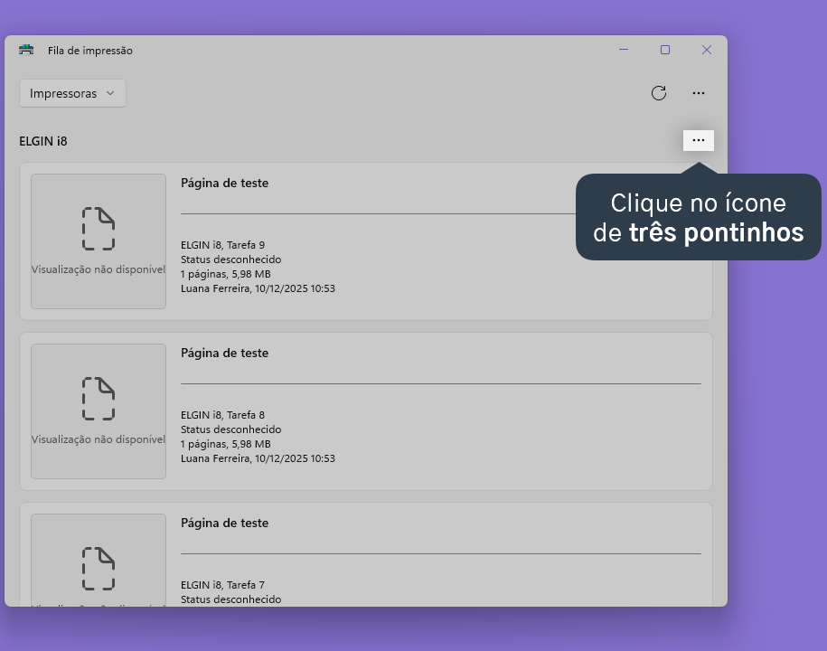Click the Status desconhecido line of Tarefa 9
Screen dimensions: 827x651
231,259
